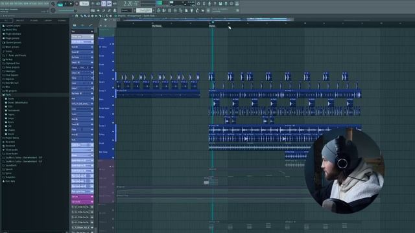Select the Paint brush tool in playlist toolbar

(85, 16)
